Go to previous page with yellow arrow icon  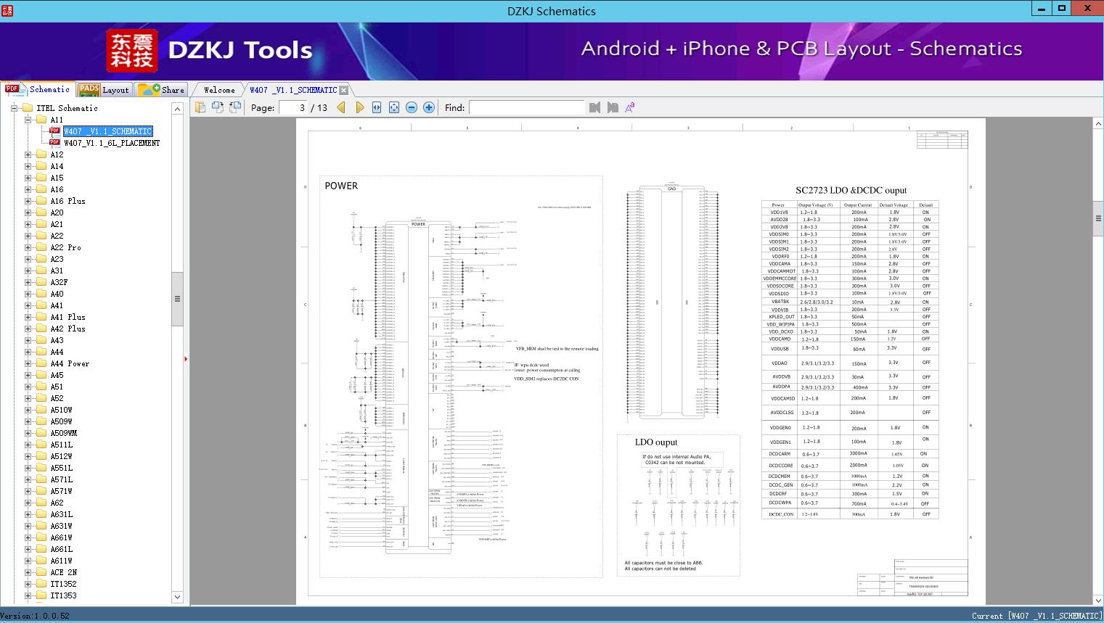(x=342, y=107)
